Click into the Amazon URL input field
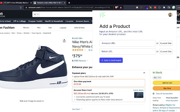The width and height of the screenshot is (180, 112). tap(127, 43)
